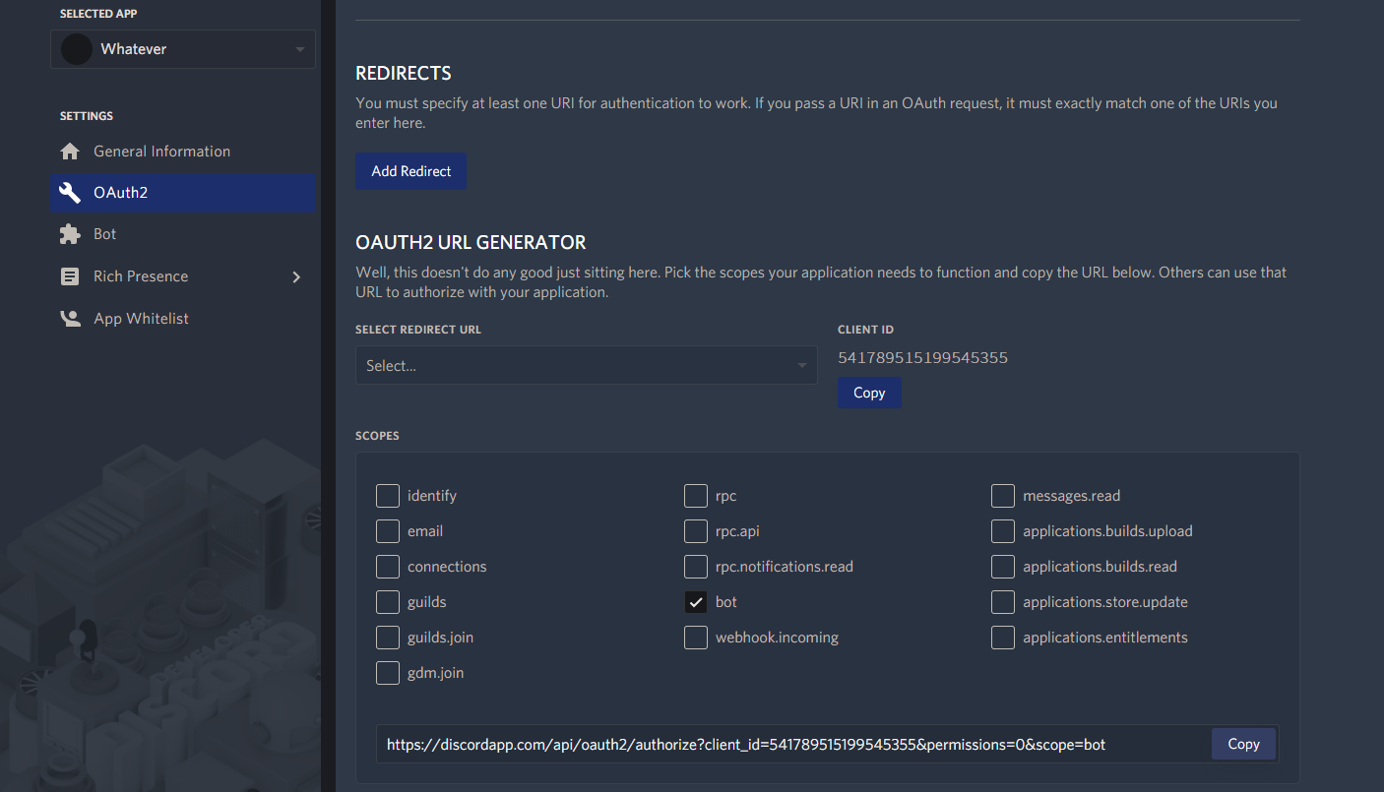The image size is (1384, 792).
Task: Uncheck the bot scope checkbox
Action: (696, 602)
